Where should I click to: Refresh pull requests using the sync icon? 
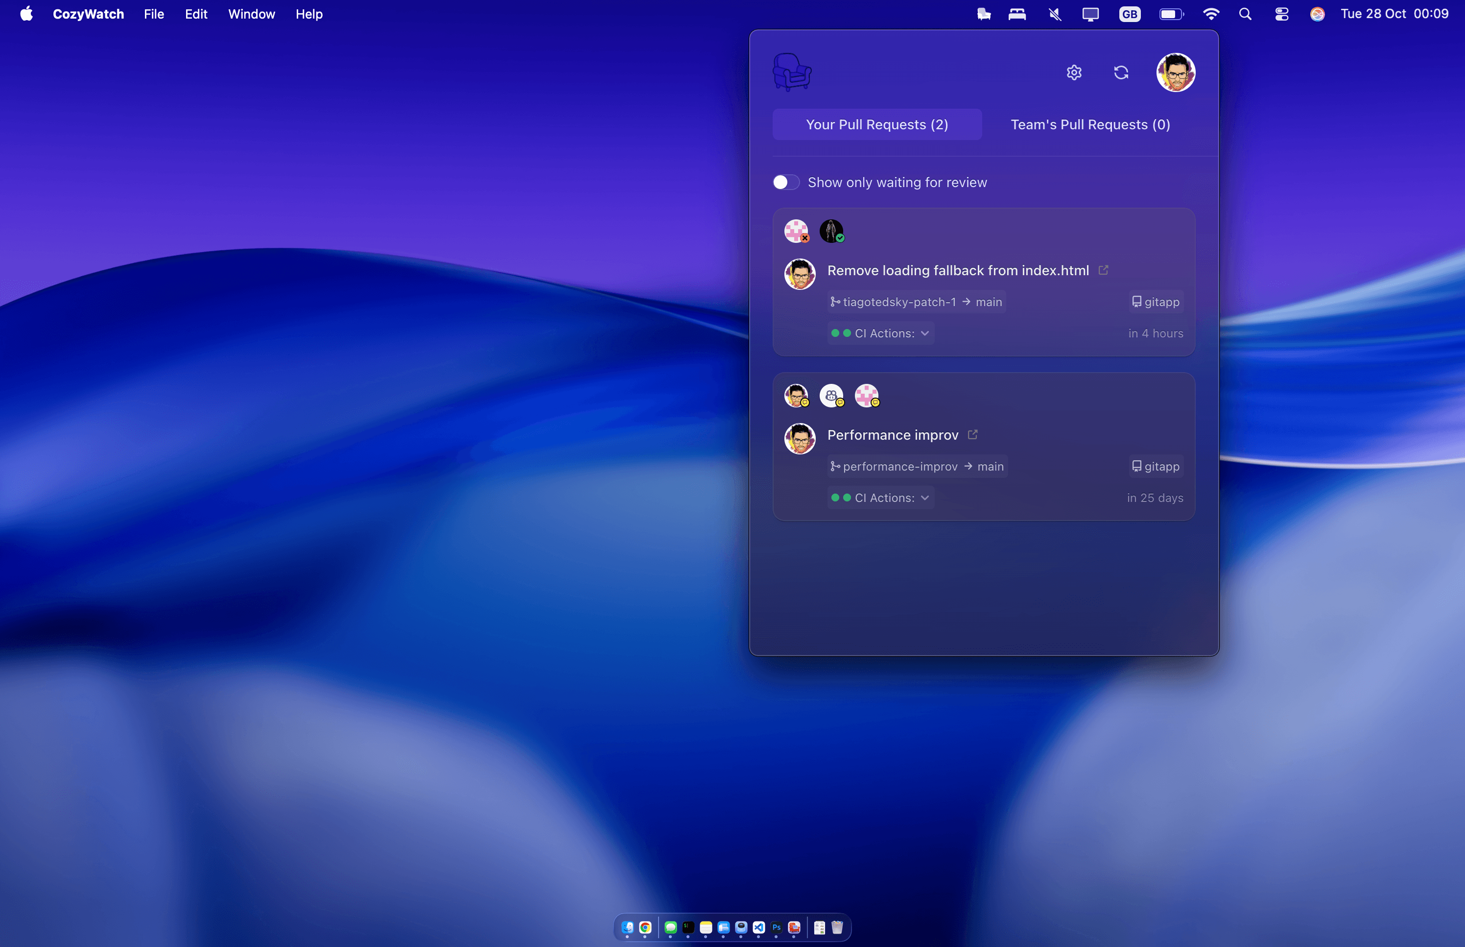[1121, 72]
